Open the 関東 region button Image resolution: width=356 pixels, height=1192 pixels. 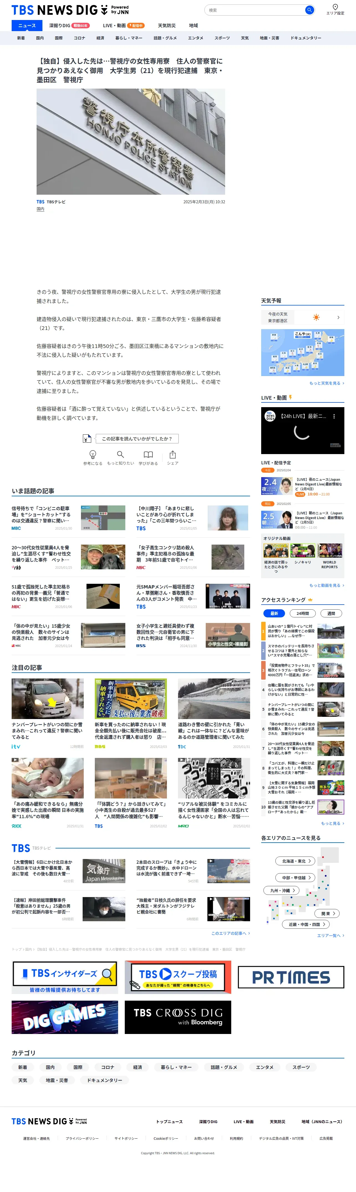[327, 913]
